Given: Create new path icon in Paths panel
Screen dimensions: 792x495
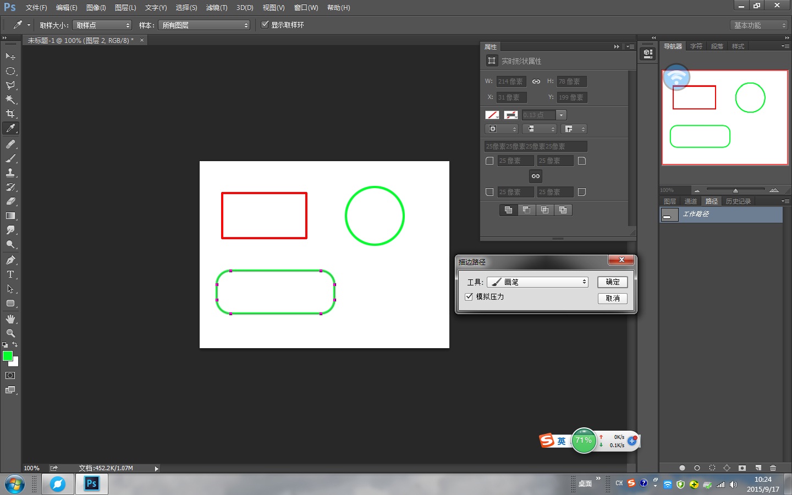Looking at the screenshot, I should coord(758,468).
